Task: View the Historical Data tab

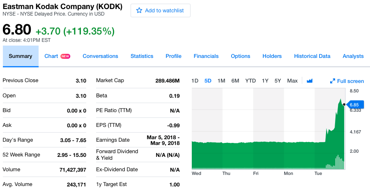Action: point(312,56)
